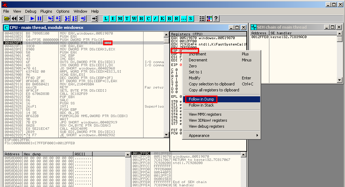Choose Follow in Dump from context menu

[201, 99]
